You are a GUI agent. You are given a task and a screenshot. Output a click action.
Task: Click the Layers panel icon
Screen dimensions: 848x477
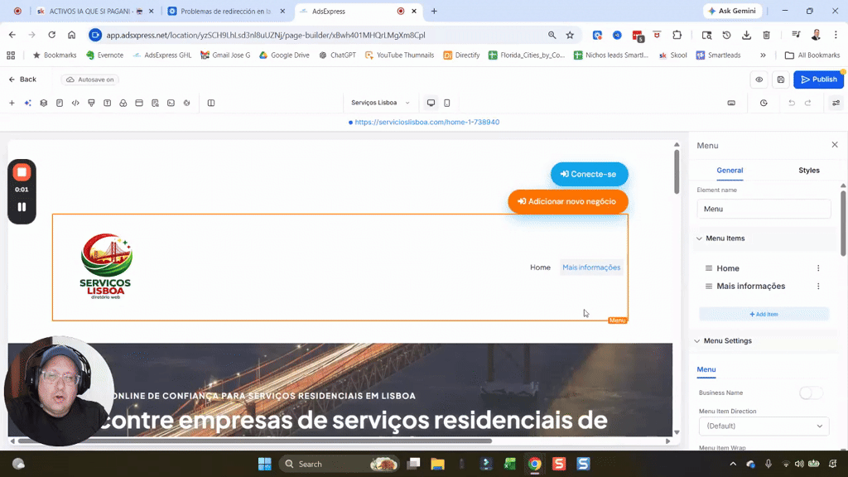(x=43, y=103)
